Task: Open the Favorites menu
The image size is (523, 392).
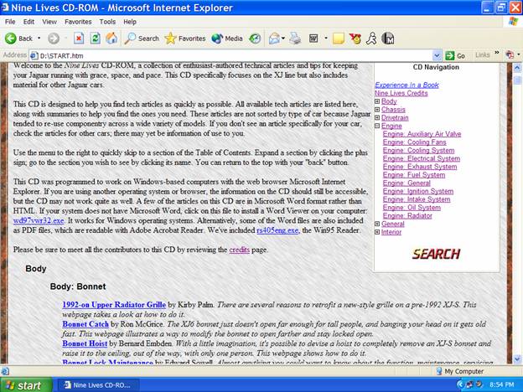Action: [x=78, y=22]
